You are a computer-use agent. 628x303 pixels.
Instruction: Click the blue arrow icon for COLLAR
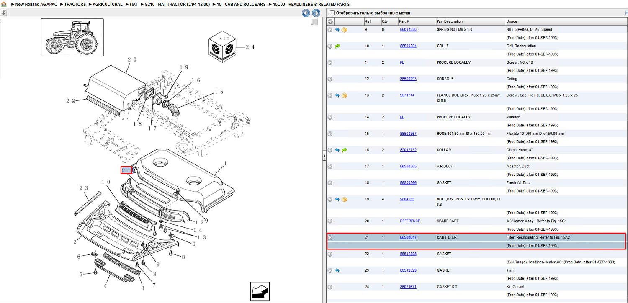(337, 150)
